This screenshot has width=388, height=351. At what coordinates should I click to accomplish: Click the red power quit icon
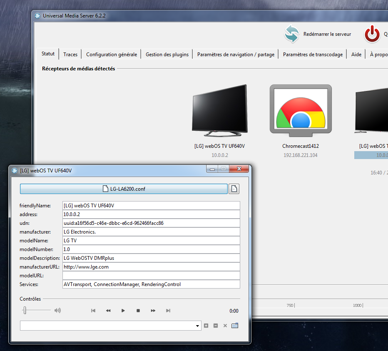point(372,34)
